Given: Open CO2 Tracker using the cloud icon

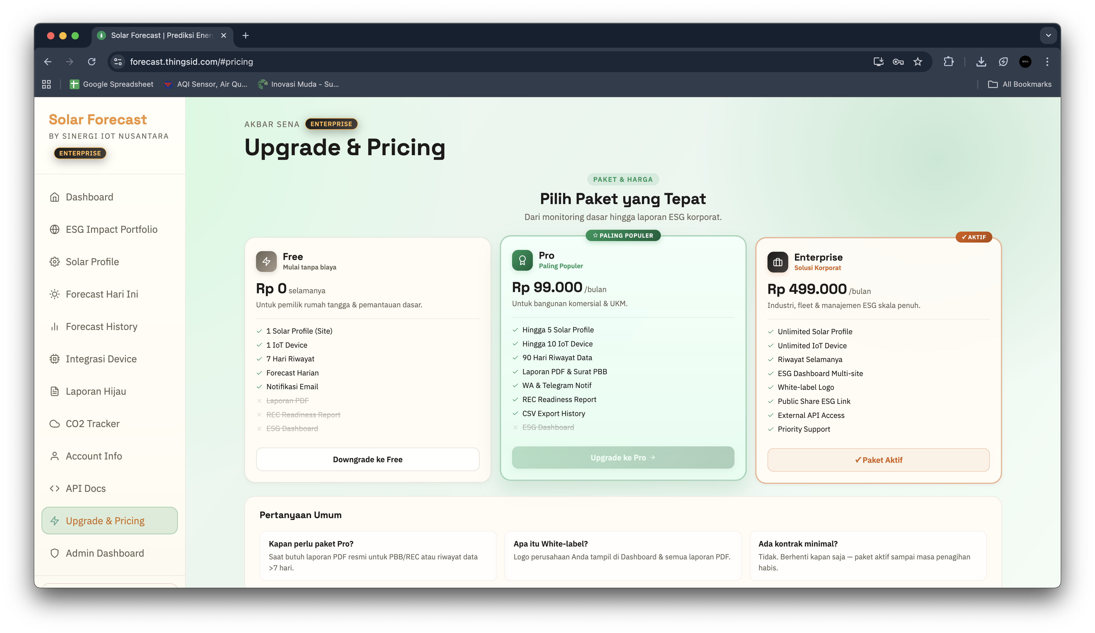Looking at the screenshot, I should coord(55,423).
